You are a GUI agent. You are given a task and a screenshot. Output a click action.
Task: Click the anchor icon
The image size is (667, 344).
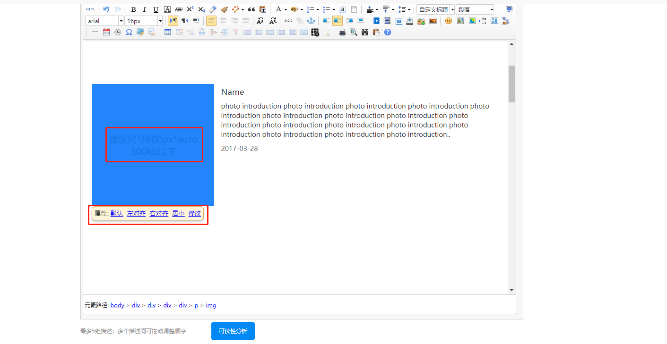pyautogui.click(x=311, y=21)
